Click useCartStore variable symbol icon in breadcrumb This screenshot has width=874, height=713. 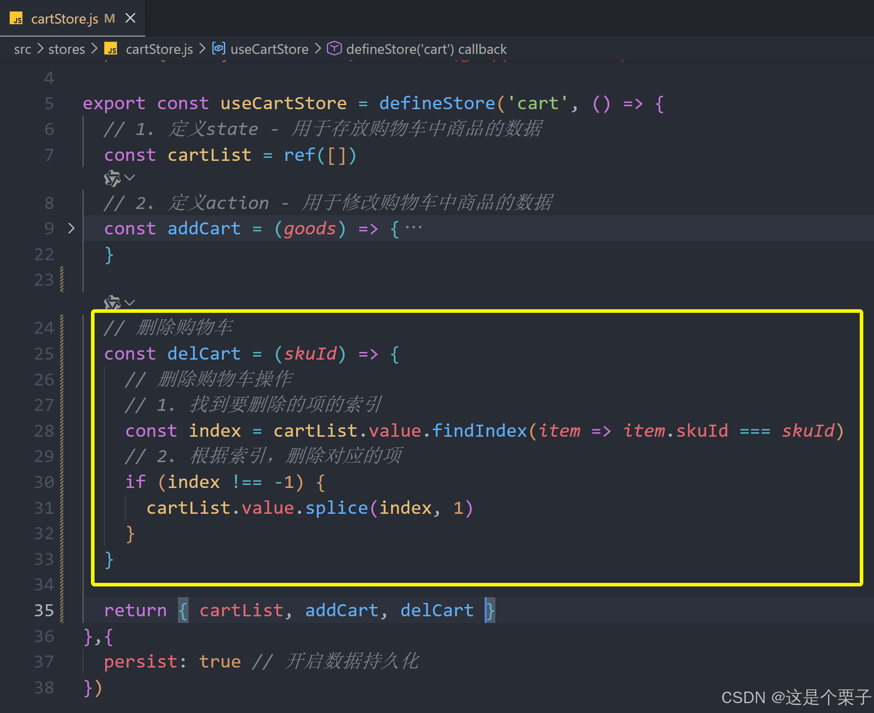click(218, 48)
